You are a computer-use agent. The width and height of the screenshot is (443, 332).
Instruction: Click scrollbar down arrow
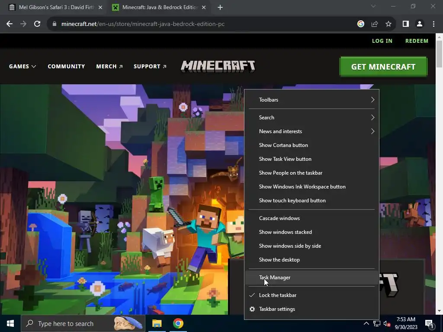(440, 311)
